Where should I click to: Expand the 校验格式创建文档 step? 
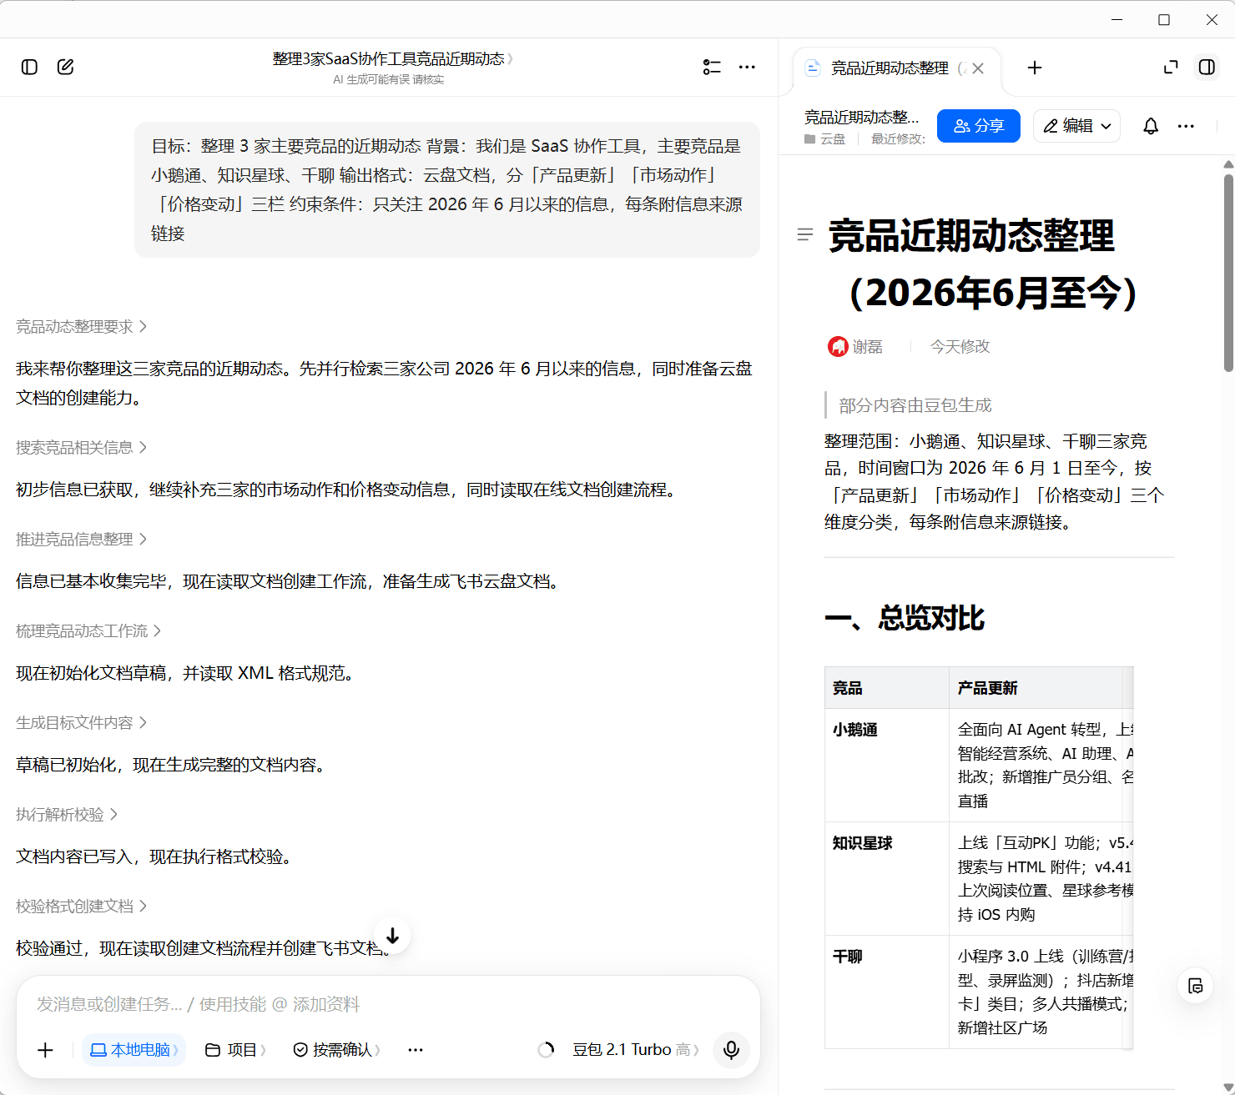pyautogui.click(x=81, y=907)
